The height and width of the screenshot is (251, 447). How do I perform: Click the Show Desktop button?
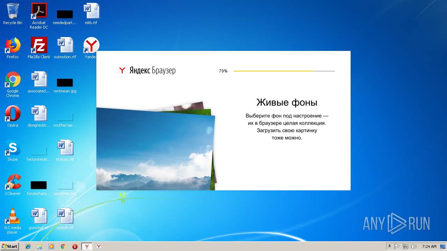tap(443, 246)
